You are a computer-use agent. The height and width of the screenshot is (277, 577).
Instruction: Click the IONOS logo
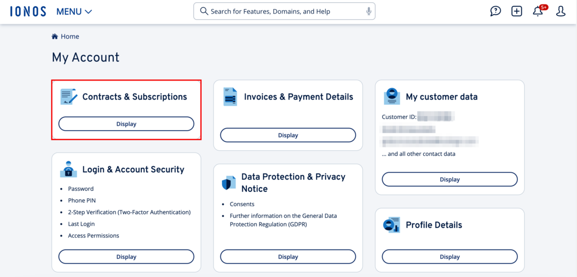(28, 11)
